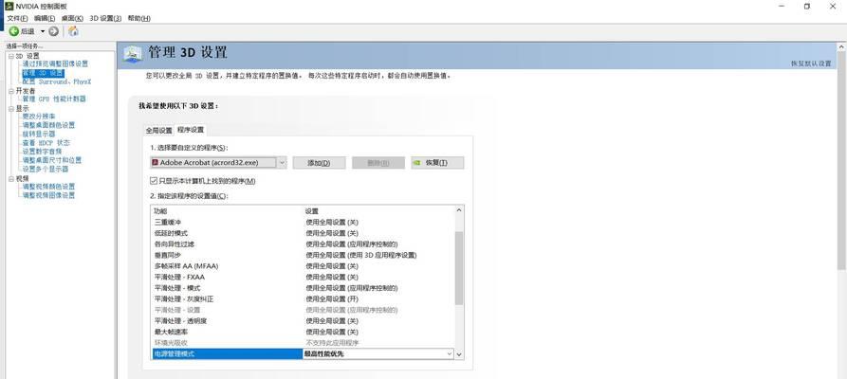Open the 3D 设置(3) menu
Screen dimensions: 847x379
[x=105, y=18]
